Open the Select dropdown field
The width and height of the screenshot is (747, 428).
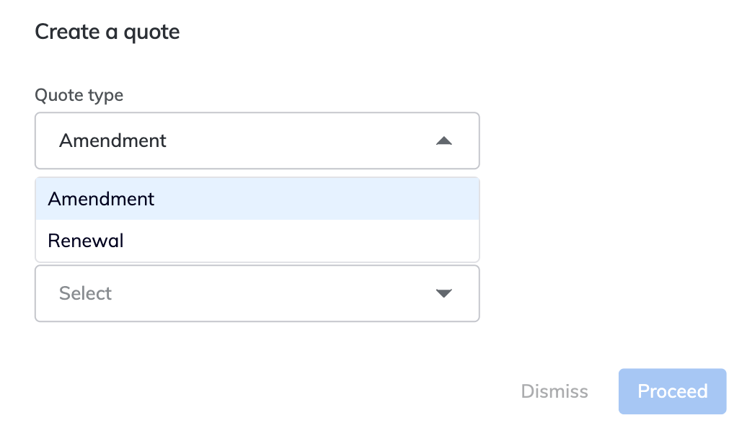point(257,293)
